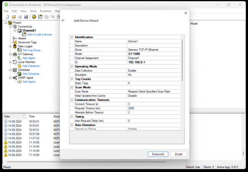Click the New Project toolbar icon

coord(7,17)
